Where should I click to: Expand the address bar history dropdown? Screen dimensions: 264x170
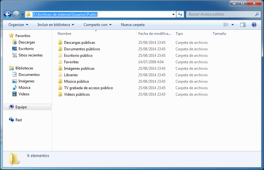(x=173, y=15)
